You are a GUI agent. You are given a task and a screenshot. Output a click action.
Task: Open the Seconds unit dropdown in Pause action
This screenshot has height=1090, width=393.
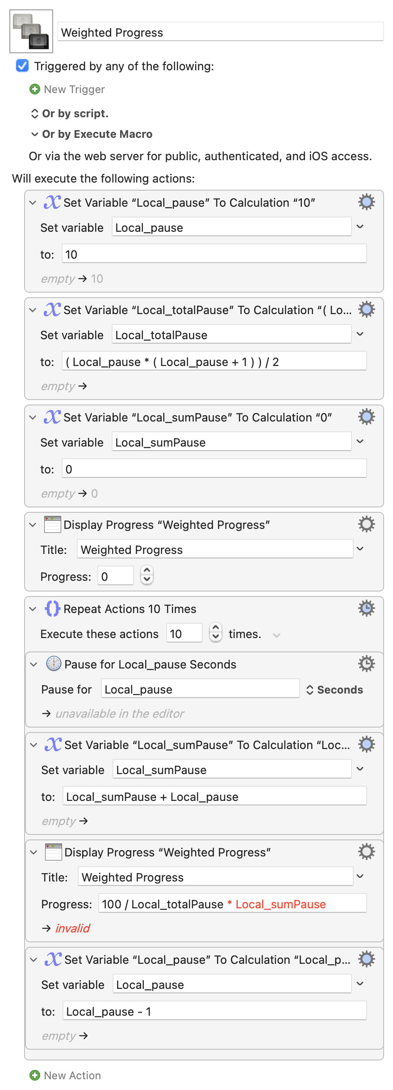(334, 690)
